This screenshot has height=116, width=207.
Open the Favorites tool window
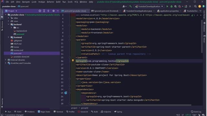pos(2,103)
